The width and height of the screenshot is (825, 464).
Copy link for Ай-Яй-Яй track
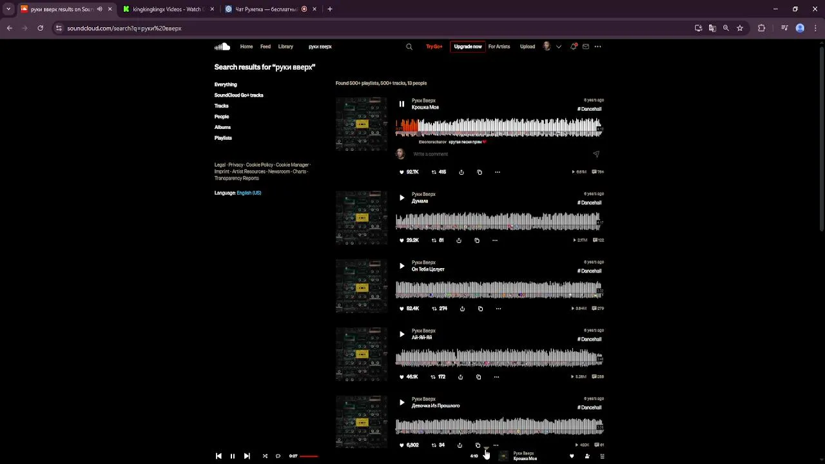click(478, 377)
